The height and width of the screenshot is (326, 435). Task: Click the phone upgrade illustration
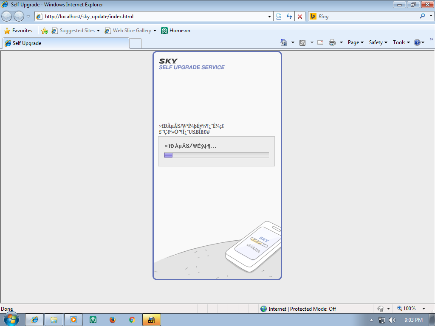[x=253, y=247]
